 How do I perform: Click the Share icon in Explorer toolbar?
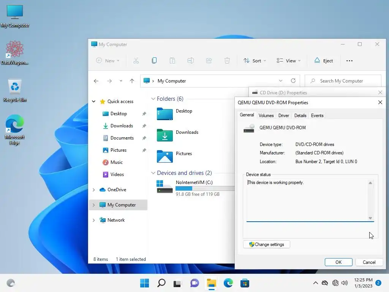coord(209,60)
